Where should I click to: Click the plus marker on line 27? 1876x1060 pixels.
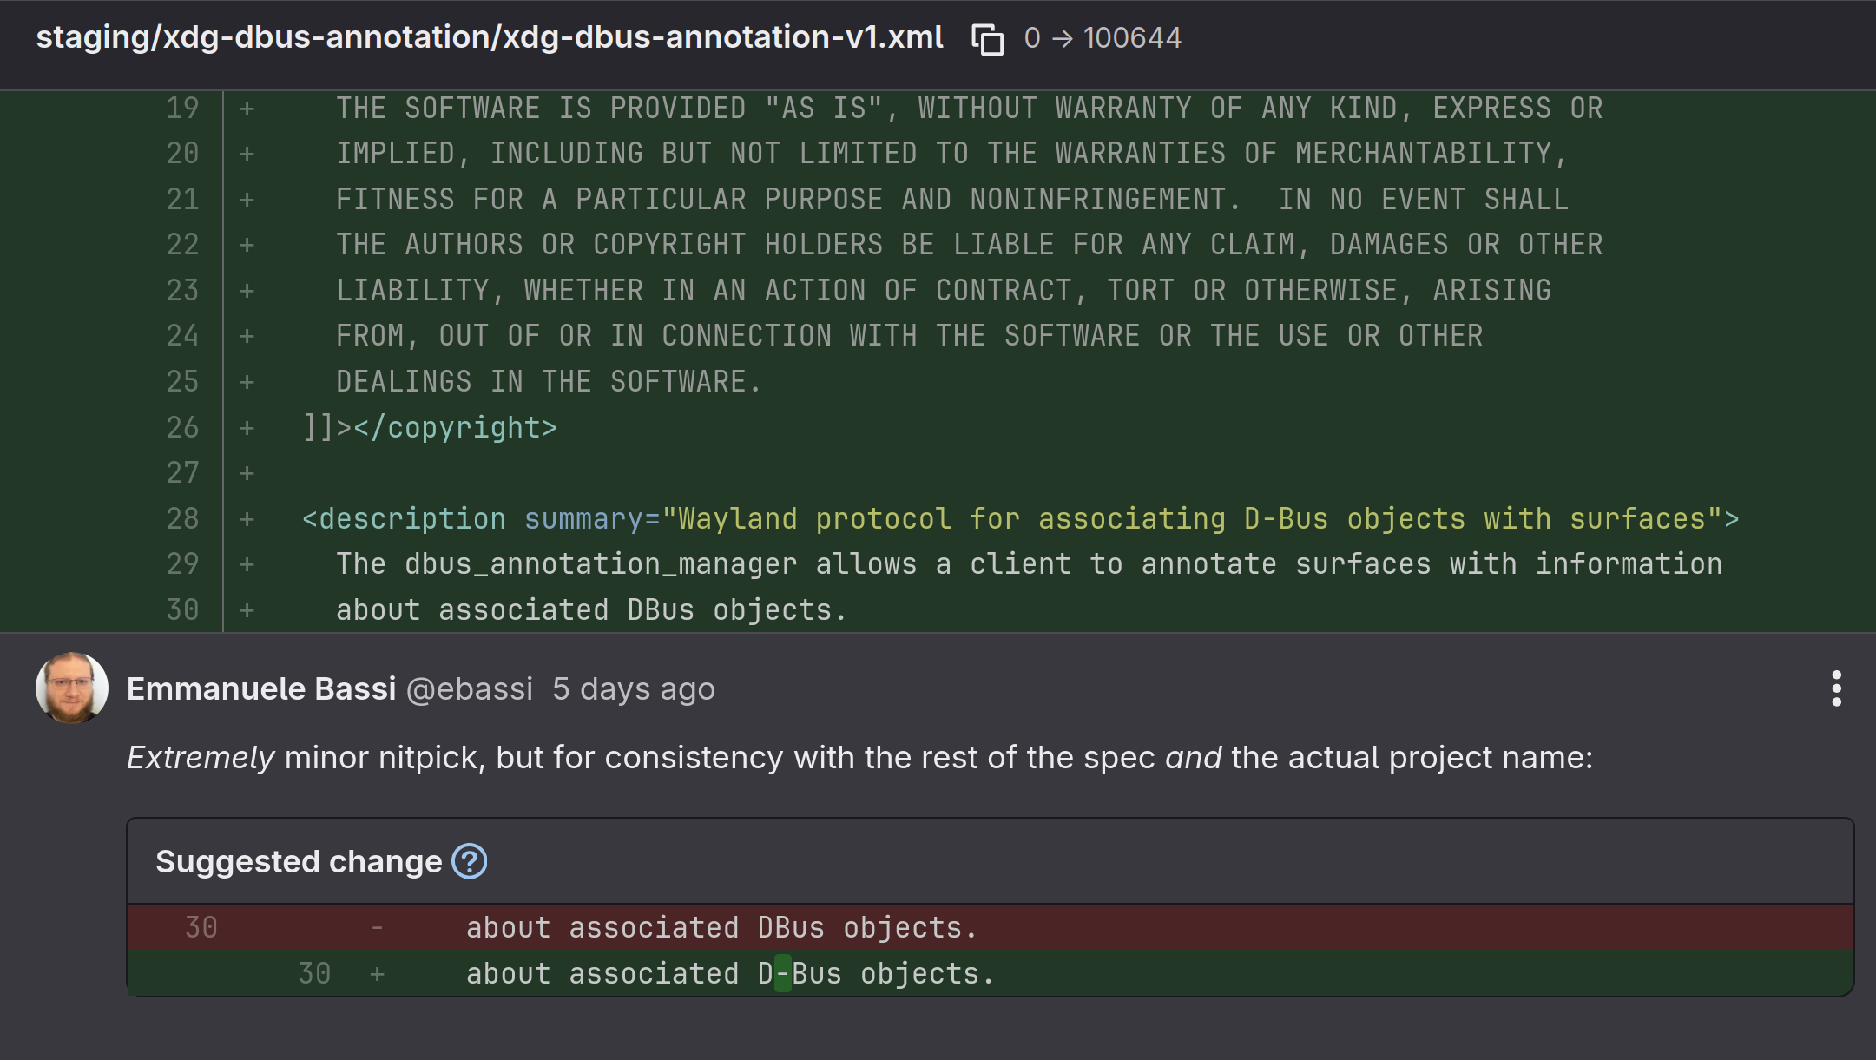pos(247,473)
